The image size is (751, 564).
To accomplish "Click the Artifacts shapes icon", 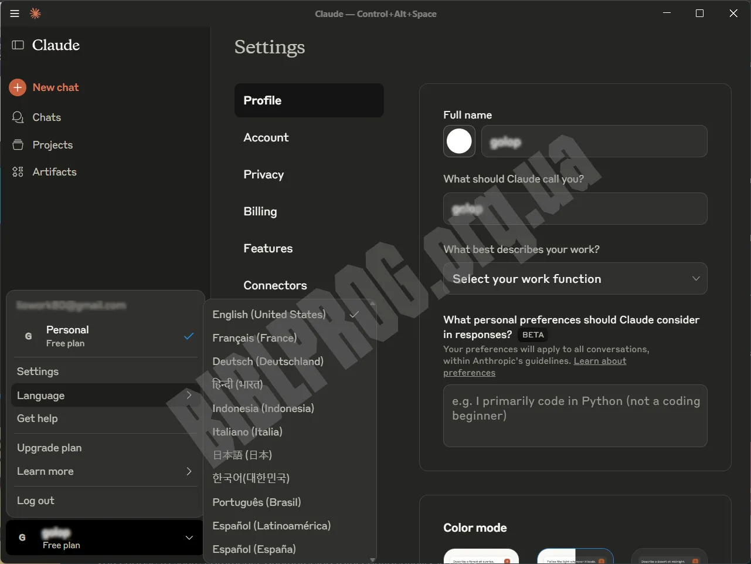I will coord(18,172).
